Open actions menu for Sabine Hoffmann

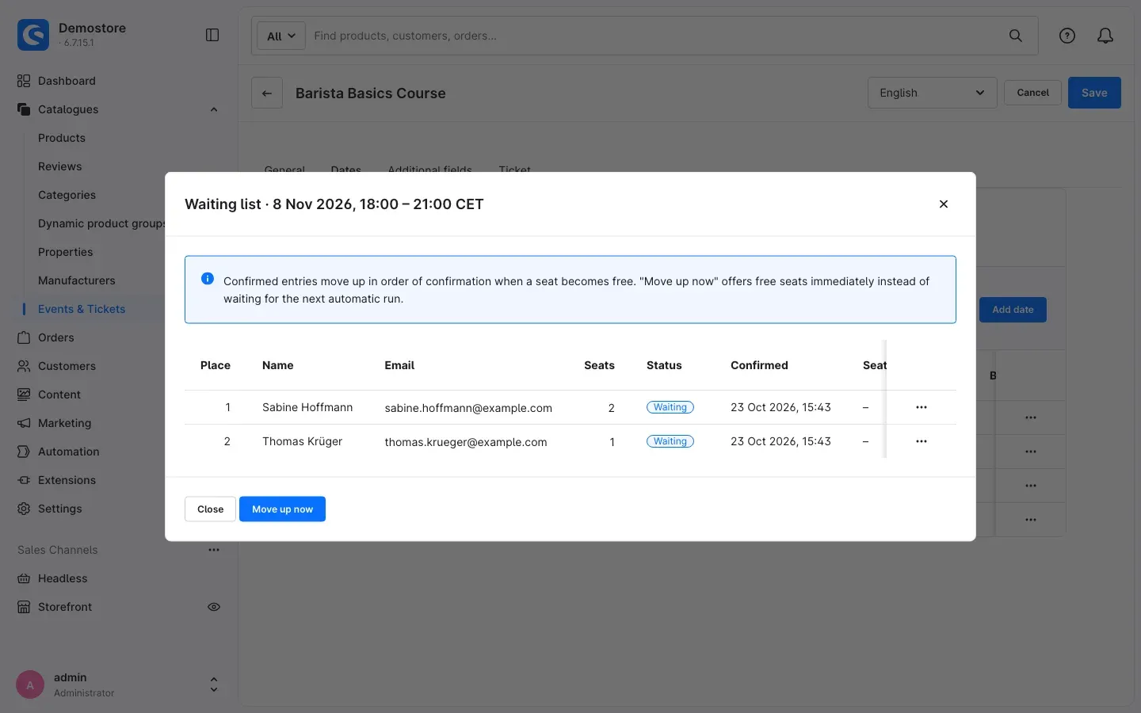pos(922,407)
